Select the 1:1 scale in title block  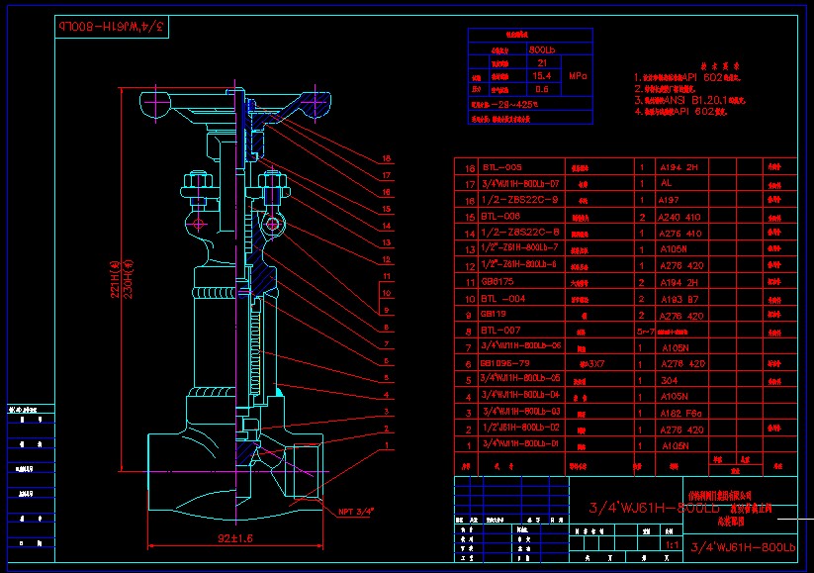pyautogui.click(x=669, y=543)
